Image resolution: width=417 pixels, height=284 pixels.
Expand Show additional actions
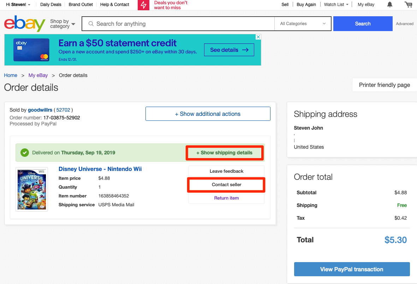pos(208,114)
